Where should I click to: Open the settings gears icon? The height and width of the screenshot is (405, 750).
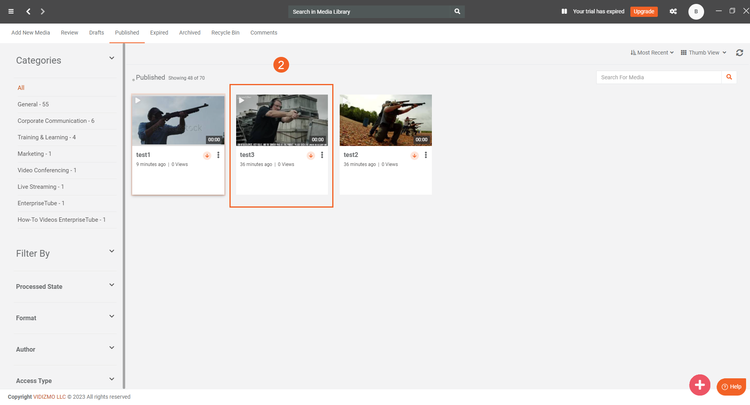click(x=673, y=11)
